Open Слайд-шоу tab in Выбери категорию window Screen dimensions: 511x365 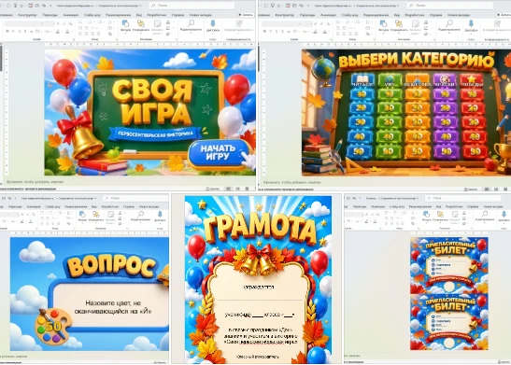tap(350, 15)
